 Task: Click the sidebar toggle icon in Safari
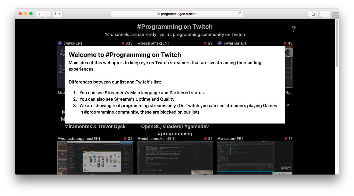tap(57, 13)
